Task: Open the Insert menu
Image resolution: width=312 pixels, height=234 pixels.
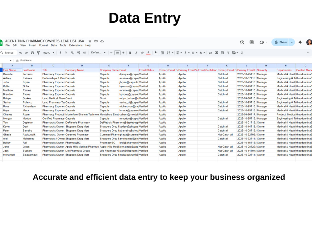Action: 33,45
